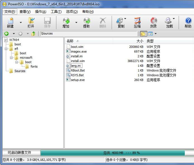Click the green Back navigation arrow
The image size is (194, 165).
point(6,34)
